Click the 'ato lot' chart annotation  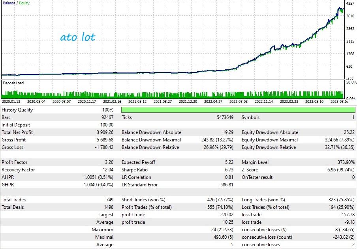point(78,37)
